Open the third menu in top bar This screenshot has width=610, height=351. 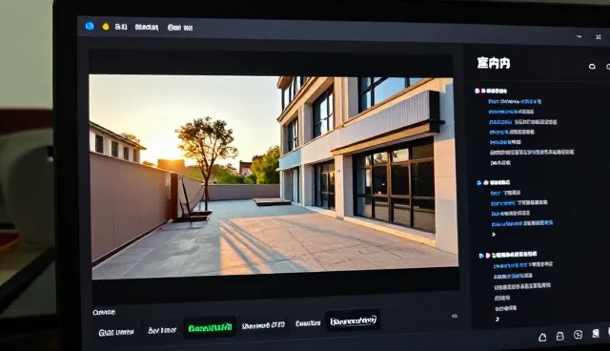(x=180, y=28)
